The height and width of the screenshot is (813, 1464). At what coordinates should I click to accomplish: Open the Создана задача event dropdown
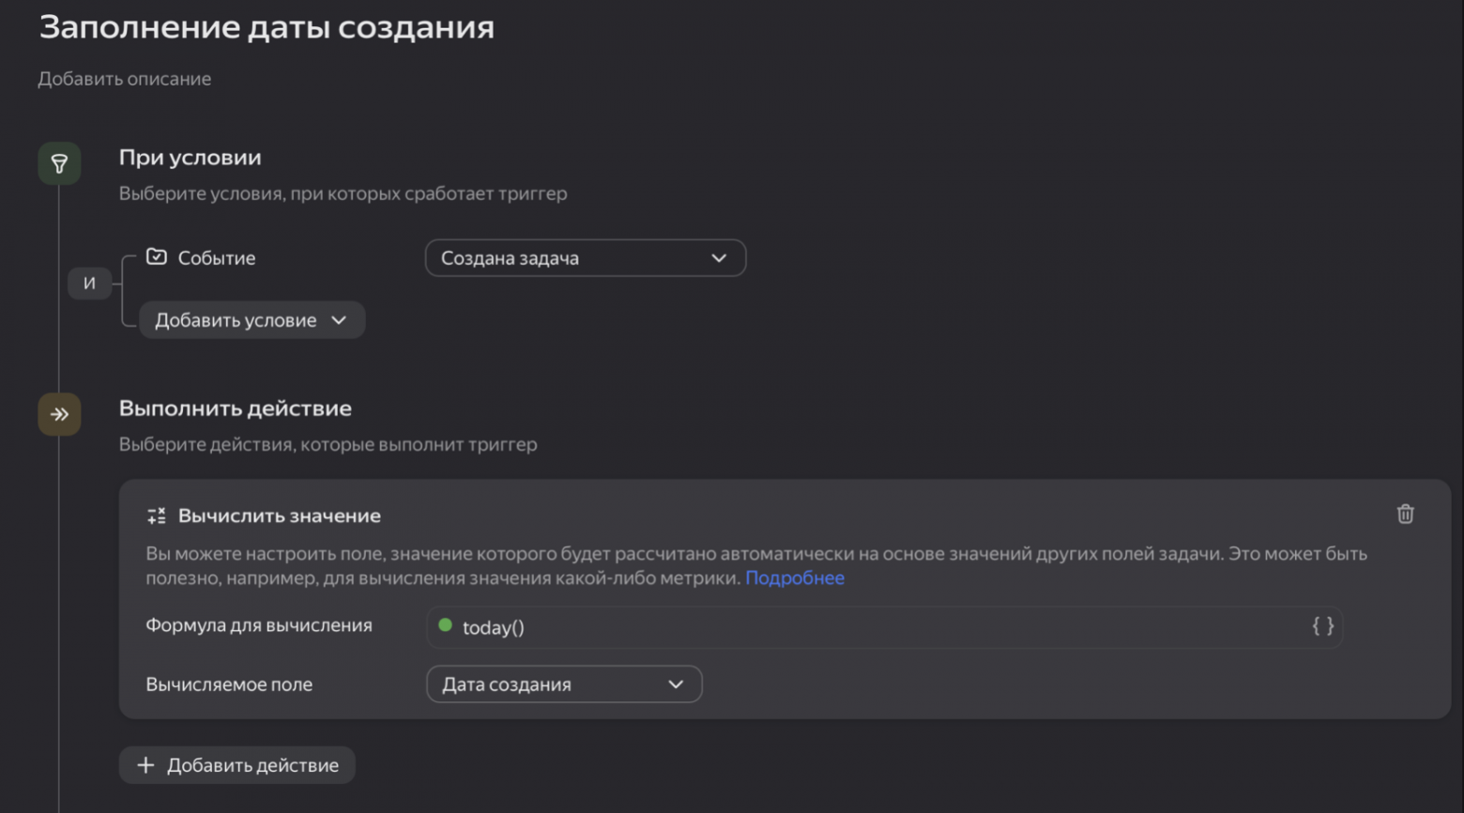[585, 257]
